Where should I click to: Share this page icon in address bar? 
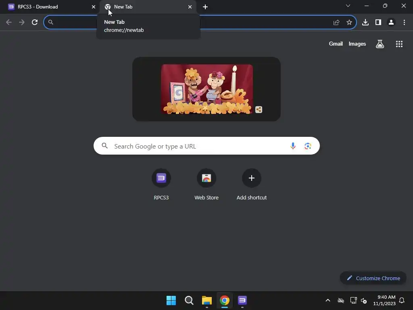click(336, 23)
